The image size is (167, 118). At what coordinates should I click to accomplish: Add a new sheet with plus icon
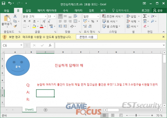pos(46,110)
